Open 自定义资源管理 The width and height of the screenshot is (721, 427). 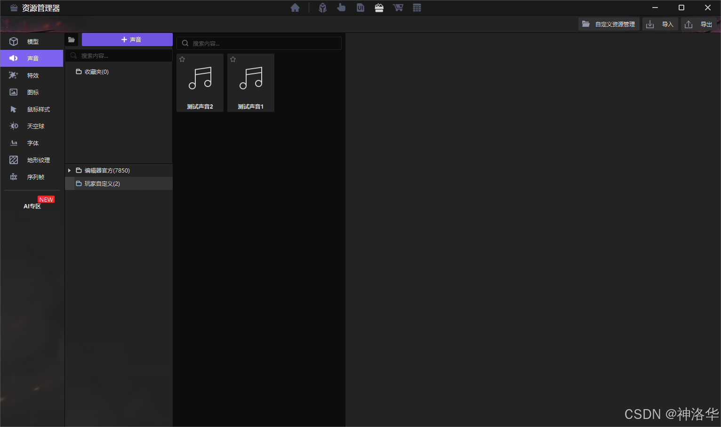click(x=609, y=24)
